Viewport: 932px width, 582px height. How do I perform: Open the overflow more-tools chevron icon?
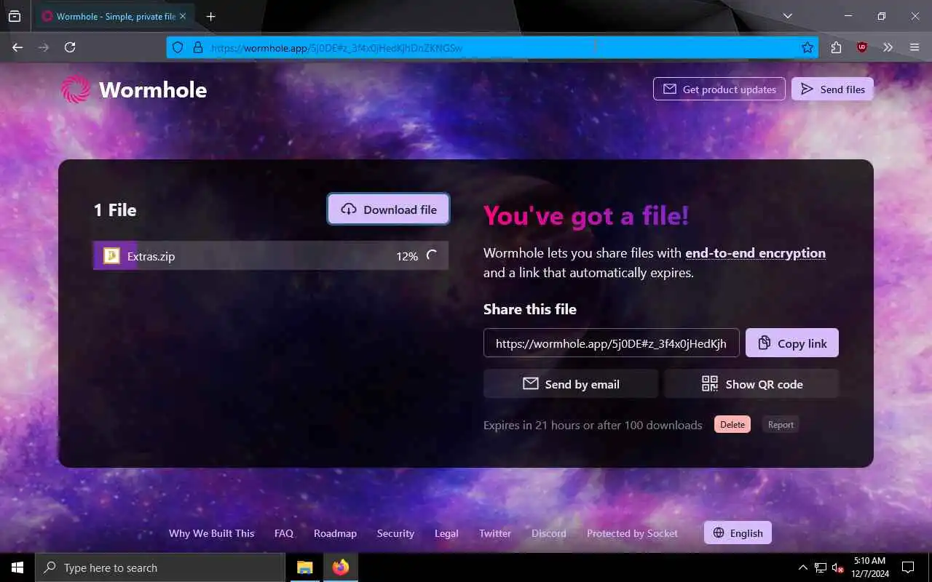pos(888,47)
